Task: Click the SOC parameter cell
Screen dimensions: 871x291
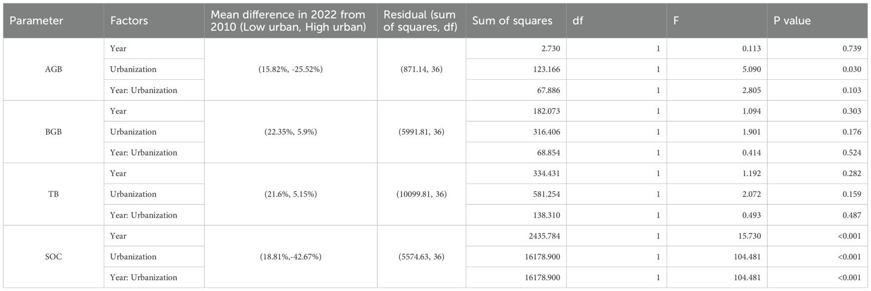Action: pos(53,256)
